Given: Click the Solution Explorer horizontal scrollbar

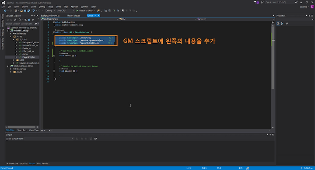Looking at the screenshot, I should point(22,127).
